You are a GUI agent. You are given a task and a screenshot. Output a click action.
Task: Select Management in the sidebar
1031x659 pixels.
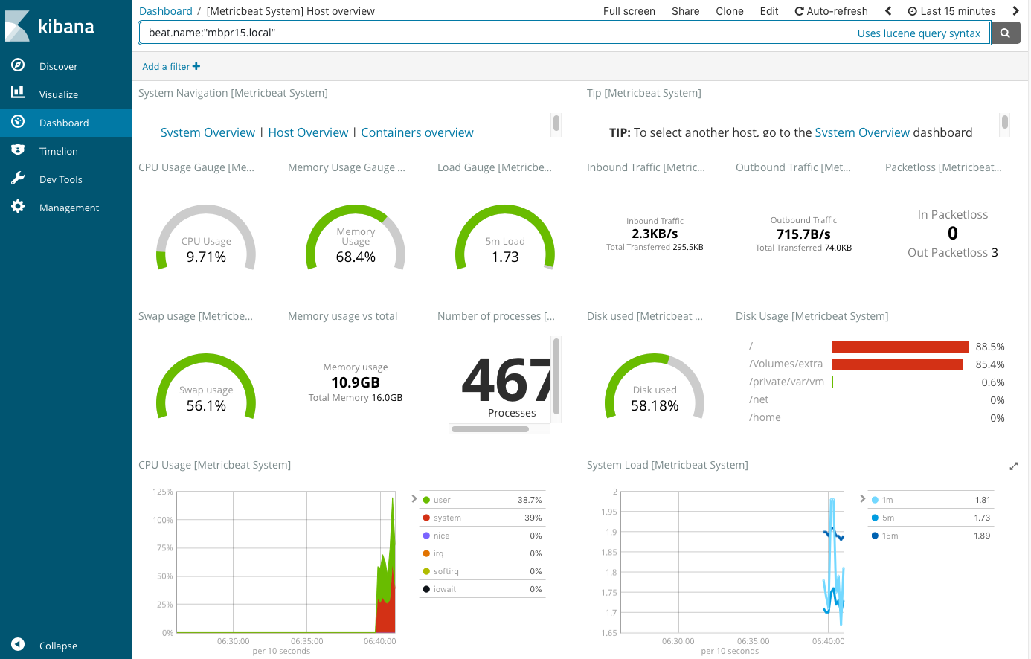click(69, 208)
